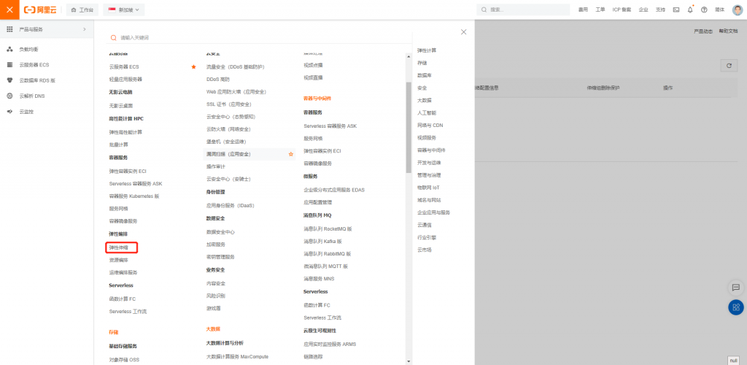
Task: Click the Alibaba Cloud logo
Action: pos(39,9)
